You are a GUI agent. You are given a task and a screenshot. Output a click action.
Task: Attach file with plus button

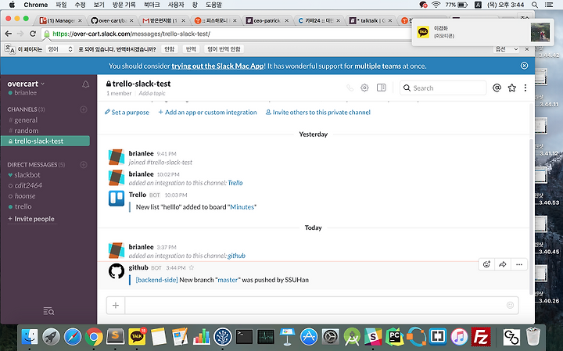[x=116, y=306]
